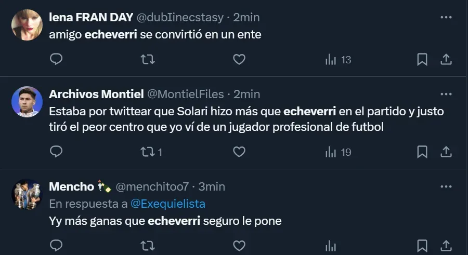Open lena FRAN DAY's avatar image
The height and width of the screenshot is (255, 468).
coord(27,25)
